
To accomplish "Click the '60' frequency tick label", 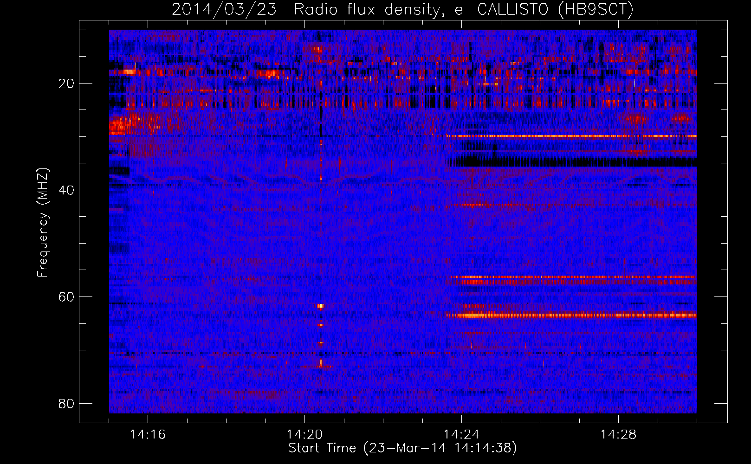I will coord(66,297).
